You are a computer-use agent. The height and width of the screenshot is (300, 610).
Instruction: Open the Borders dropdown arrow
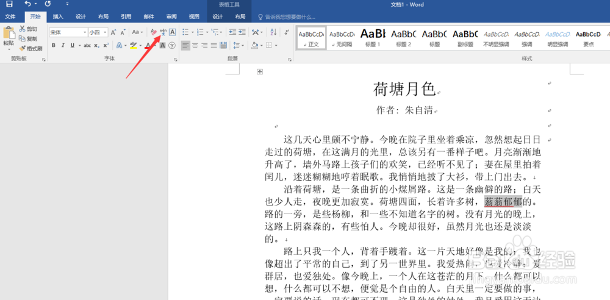276,46
